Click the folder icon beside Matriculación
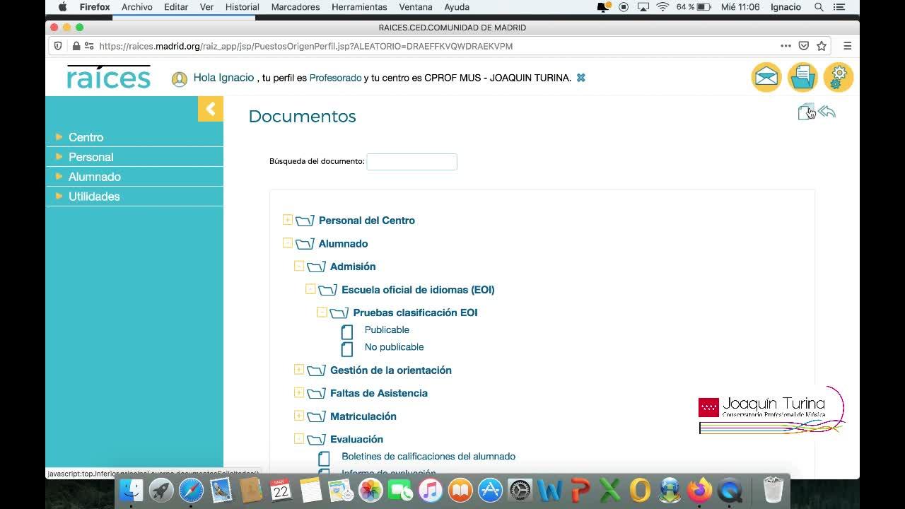This screenshot has height=509, width=905. coord(316,417)
